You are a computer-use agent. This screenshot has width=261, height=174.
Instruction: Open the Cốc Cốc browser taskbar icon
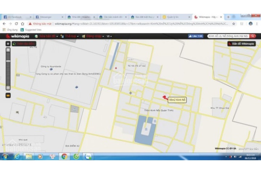point(76,157)
